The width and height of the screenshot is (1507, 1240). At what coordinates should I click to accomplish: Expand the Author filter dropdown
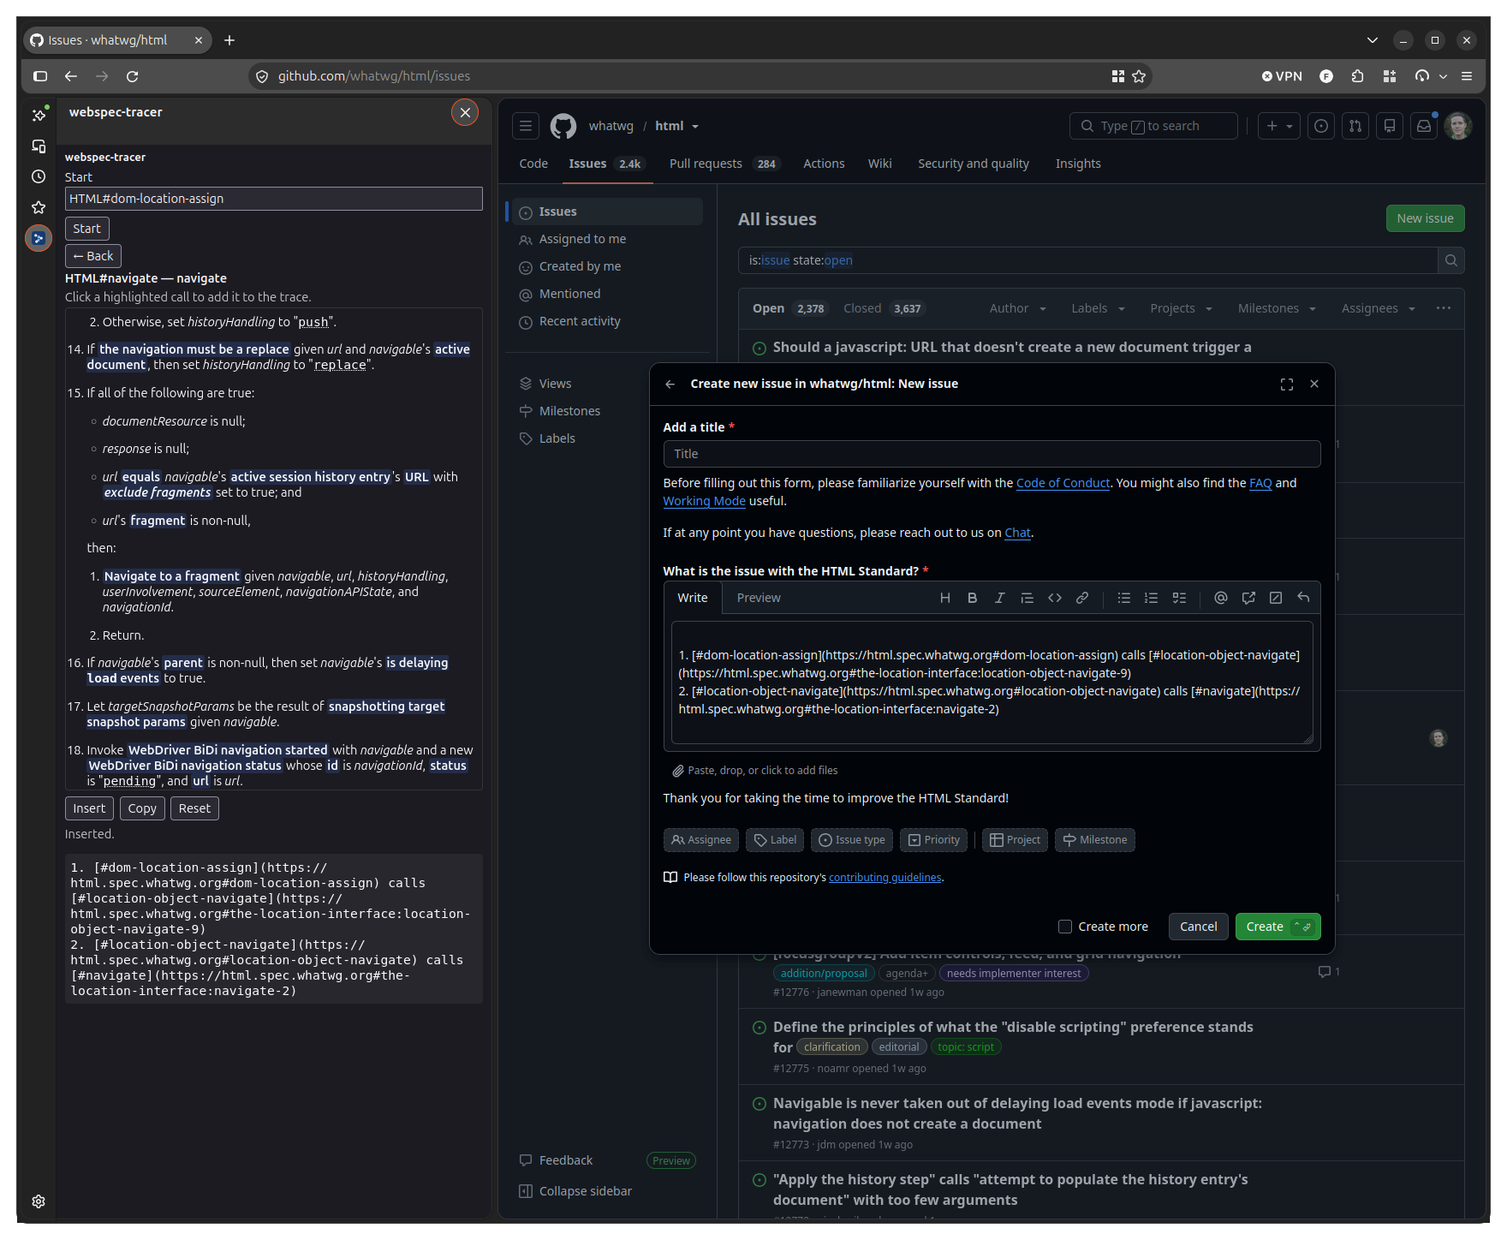click(x=1018, y=308)
